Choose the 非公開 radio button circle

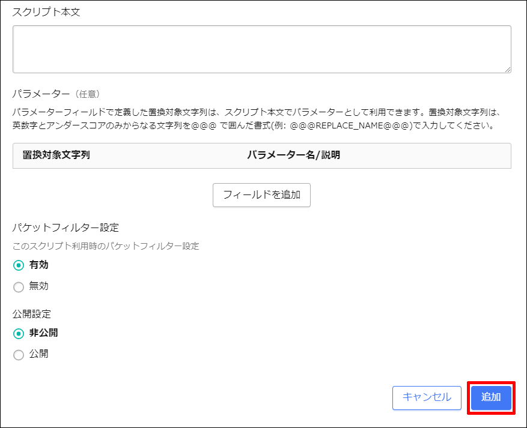click(19, 333)
